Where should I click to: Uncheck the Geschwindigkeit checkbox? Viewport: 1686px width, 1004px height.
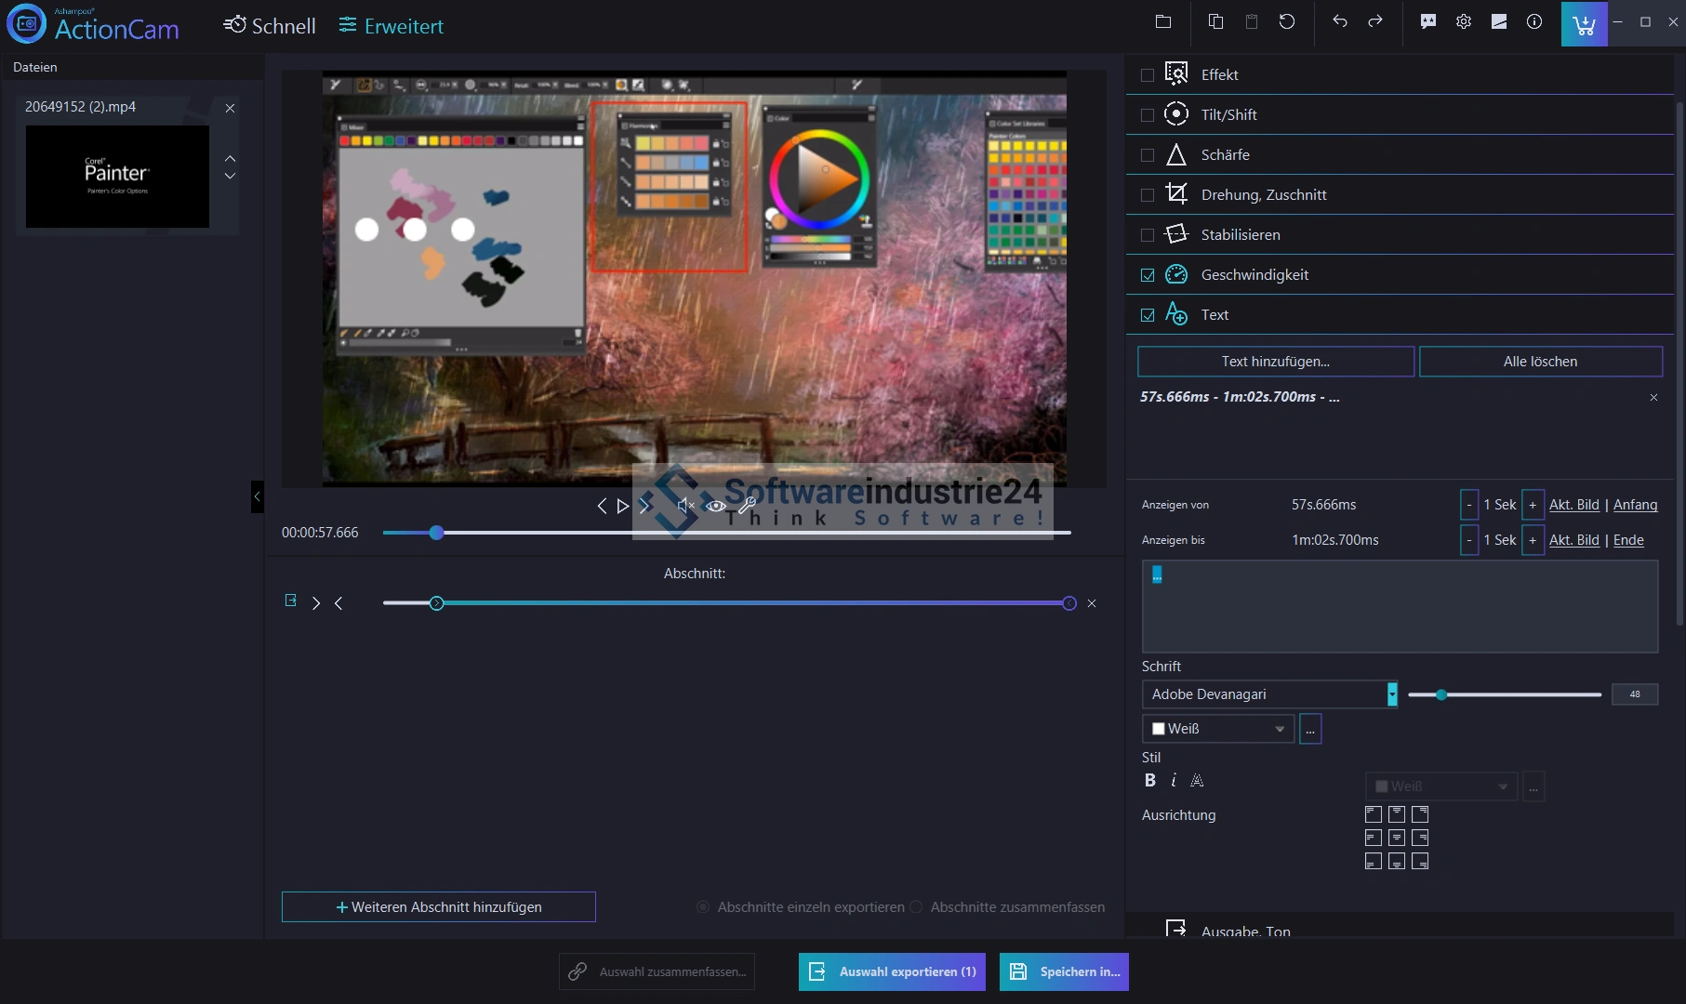[1148, 275]
